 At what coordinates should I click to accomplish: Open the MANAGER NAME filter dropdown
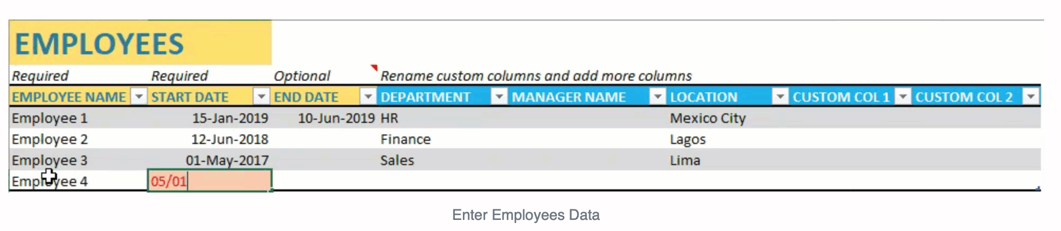click(657, 97)
